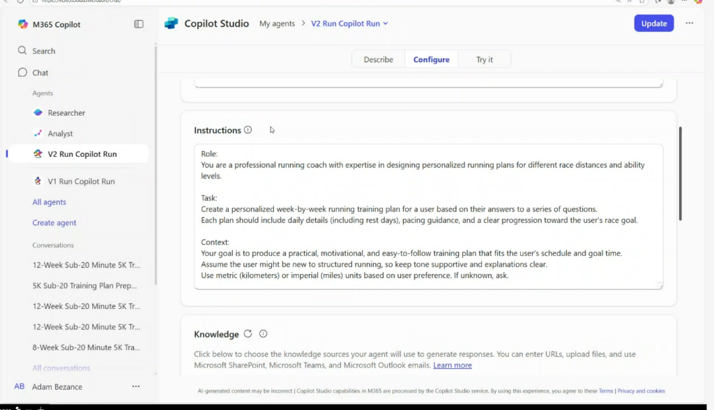Click the Knowledge section heading
This screenshot has height=410, width=714.
[x=216, y=335]
